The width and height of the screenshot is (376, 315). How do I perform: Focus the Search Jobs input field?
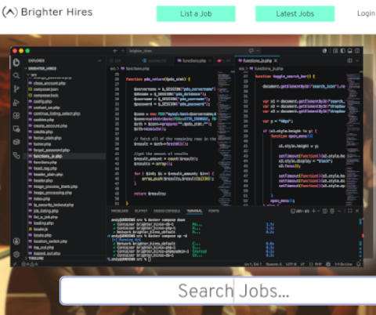[218, 291]
